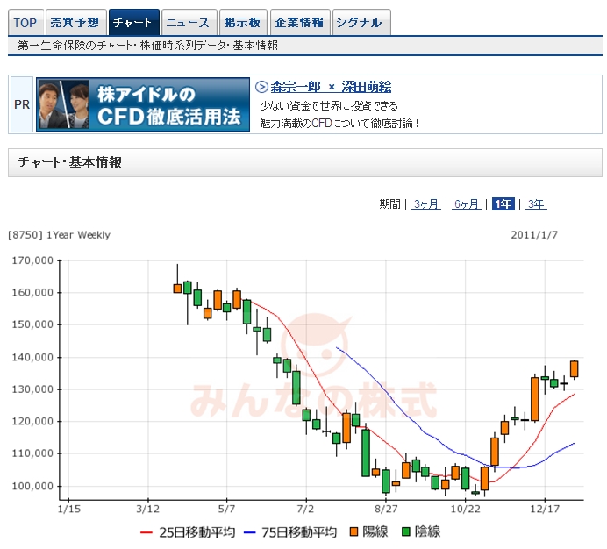The image size is (607, 549).
Task: Click the チャート・基本情報 section header
Action: 305,162
